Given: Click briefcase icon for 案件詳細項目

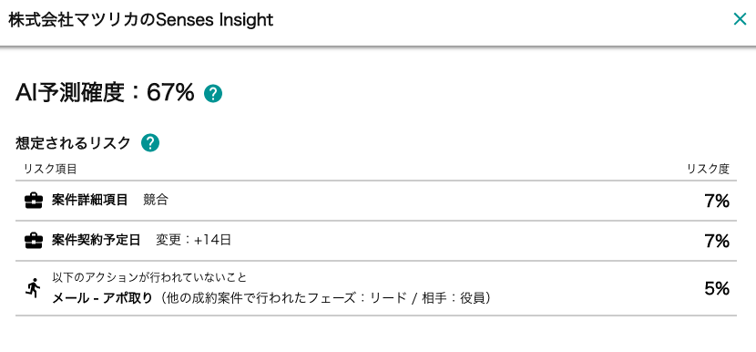Looking at the screenshot, I should click(x=34, y=201).
